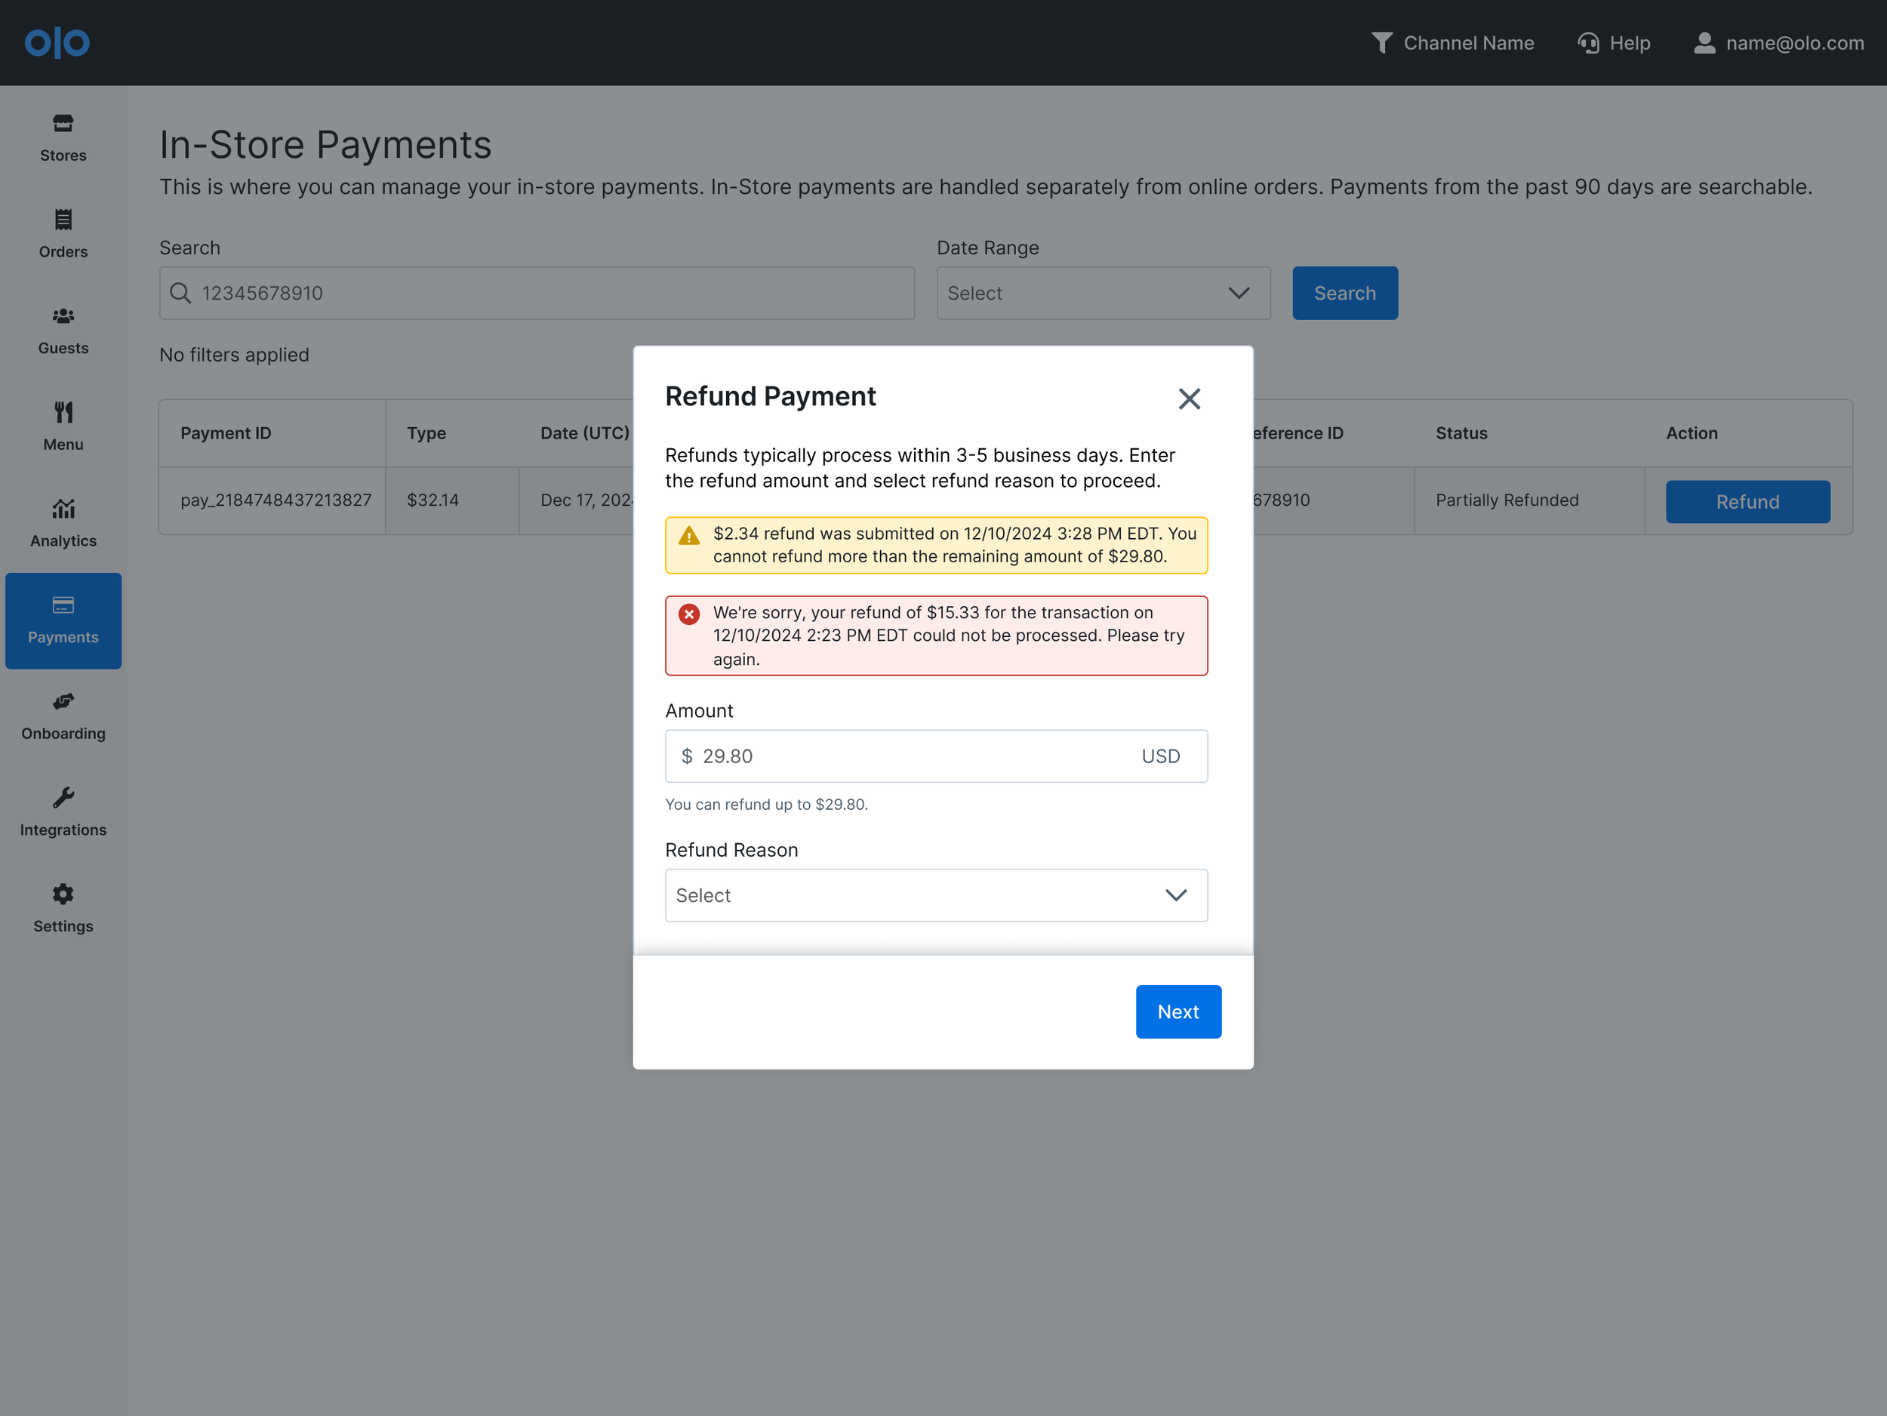Click the refund Amount input field
The width and height of the screenshot is (1887, 1416).
(913, 756)
